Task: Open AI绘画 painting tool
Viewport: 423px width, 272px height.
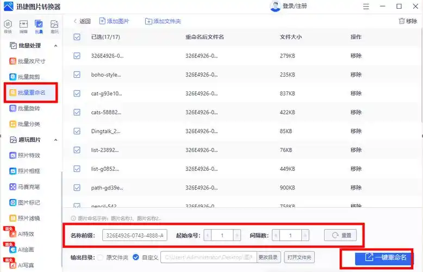Action: 22,249
